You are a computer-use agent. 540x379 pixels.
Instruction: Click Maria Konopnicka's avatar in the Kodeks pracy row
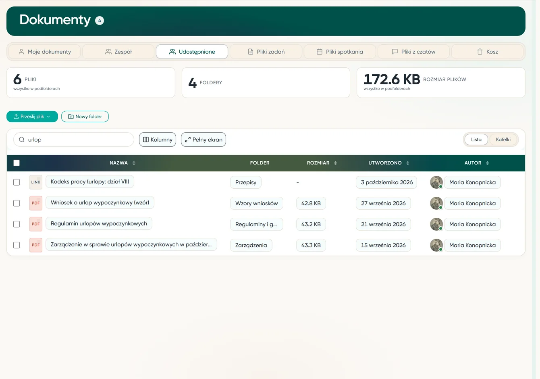436,182
